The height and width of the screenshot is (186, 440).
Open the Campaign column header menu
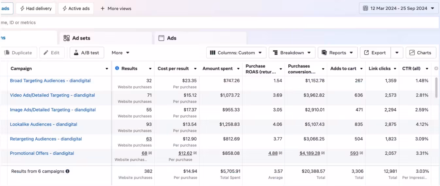pos(107,69)
